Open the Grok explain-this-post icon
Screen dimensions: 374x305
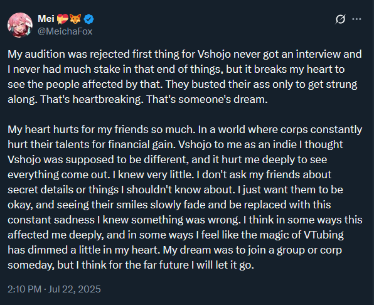click(340, 19)
